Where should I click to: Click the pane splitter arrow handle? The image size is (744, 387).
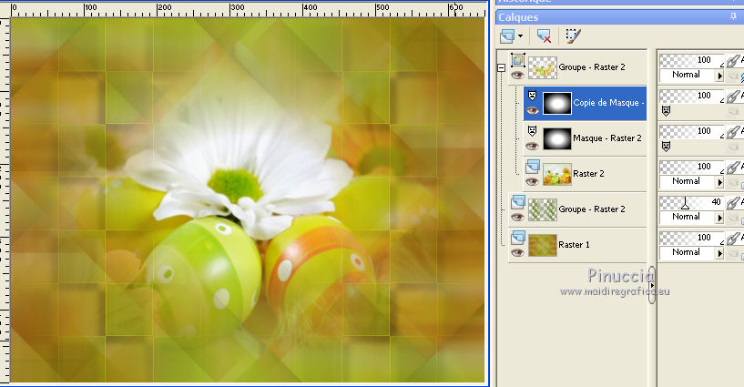(x=652, y=285)
